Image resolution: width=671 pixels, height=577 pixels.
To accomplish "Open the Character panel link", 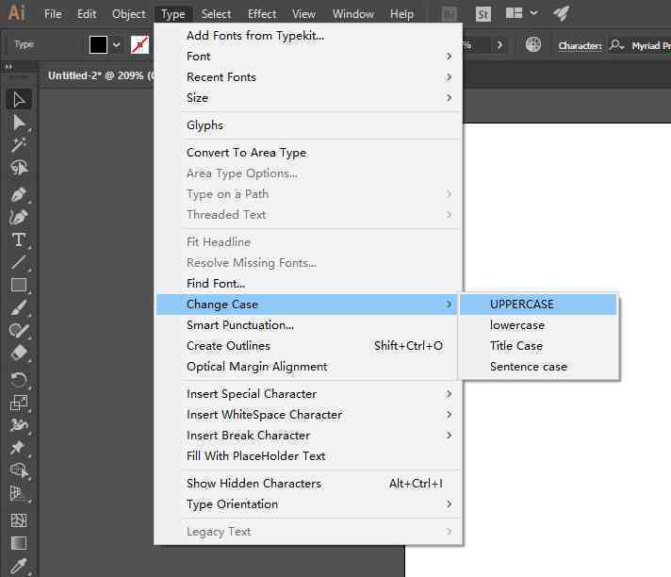I will click(x=580, y=46).
